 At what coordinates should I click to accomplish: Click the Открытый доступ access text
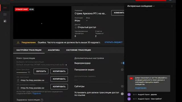[x=87, y=27]
